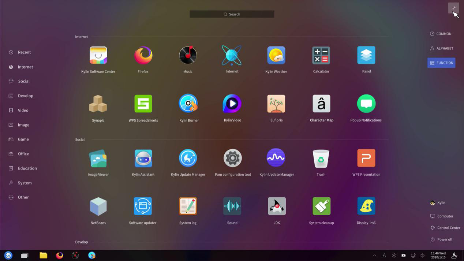The height and width of the screenshot is (261, 464).
Task: Select the FUNCTION view mode
Action: [x=441, y=63]
